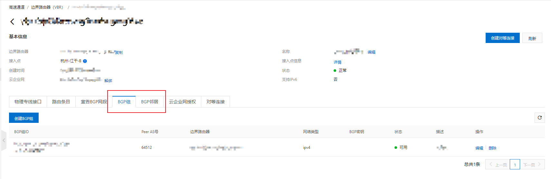551x179 pixels.
Task: Switch to the 路由条目 tab
Action: pos(61,102)
